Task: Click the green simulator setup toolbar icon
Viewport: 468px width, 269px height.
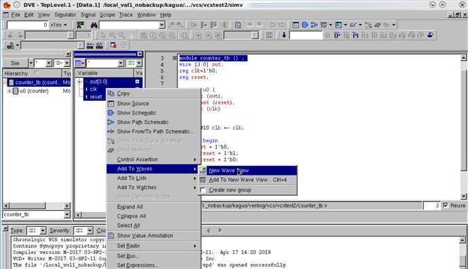Action: [x=80, y=25]
